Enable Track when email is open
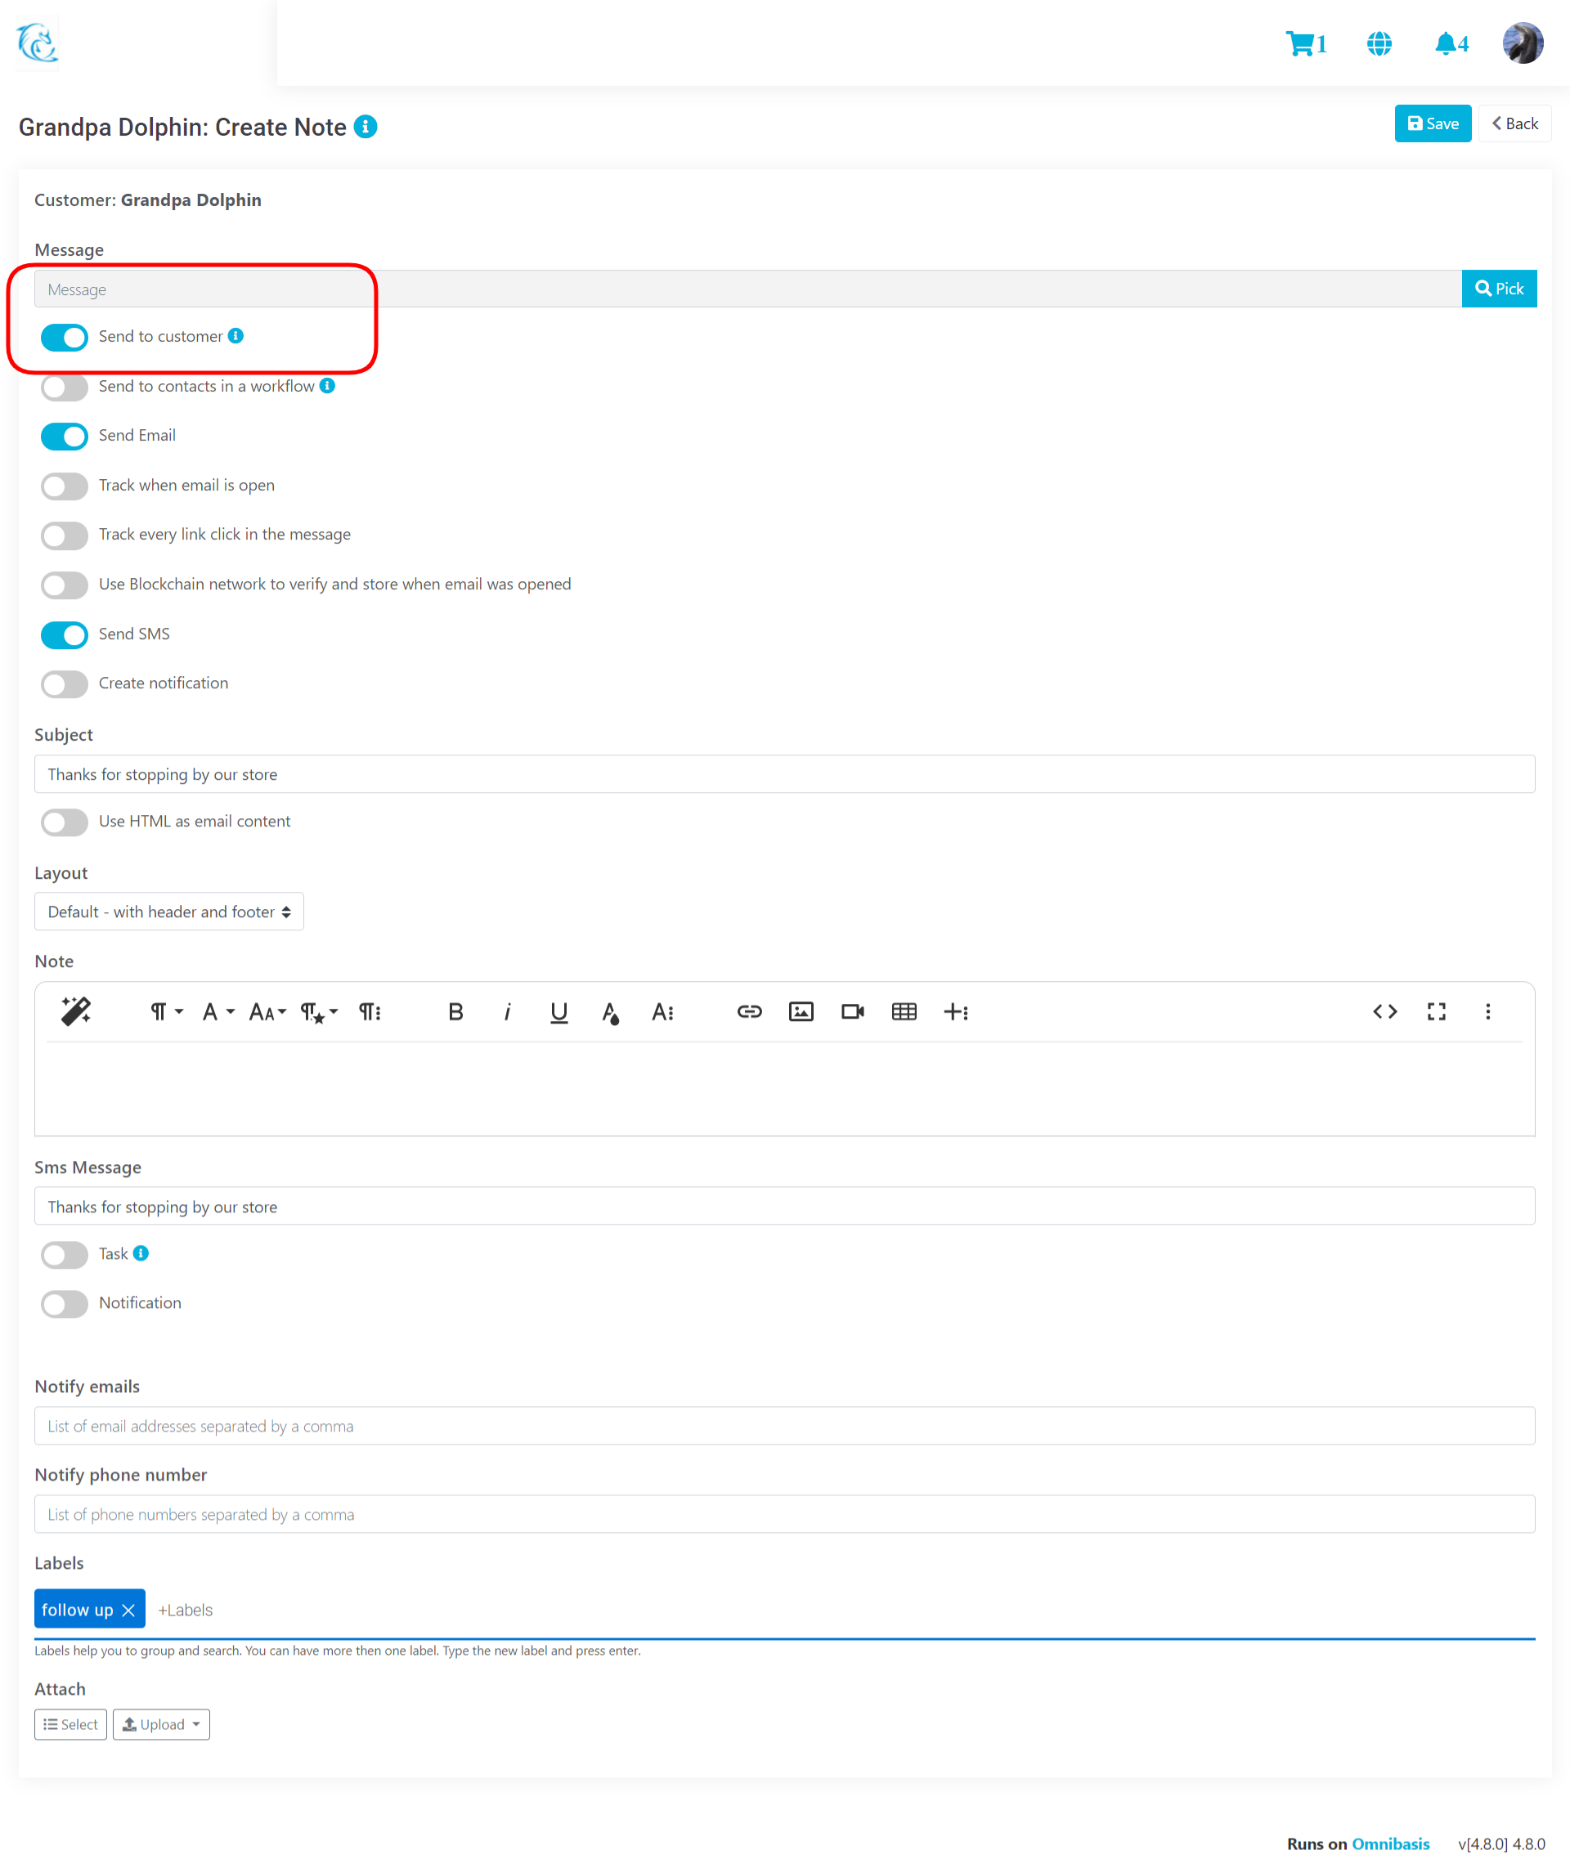The height and width of the screenshot is (1855, 1570). [64, 486]
